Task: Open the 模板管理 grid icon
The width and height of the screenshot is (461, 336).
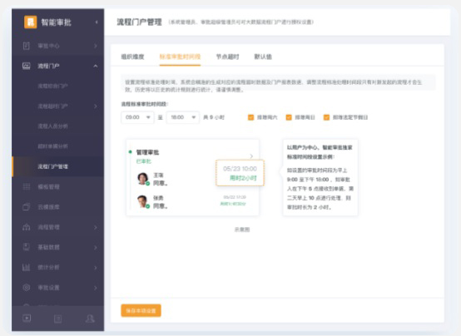Action: (x=27, y=186)
